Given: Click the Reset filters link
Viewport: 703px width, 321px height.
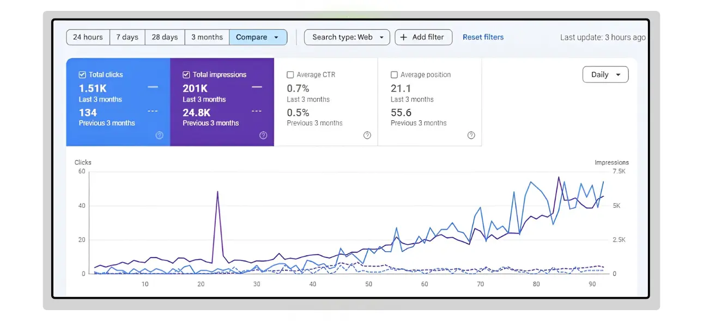Looking at the screenshot, I should tap(483, 37).
